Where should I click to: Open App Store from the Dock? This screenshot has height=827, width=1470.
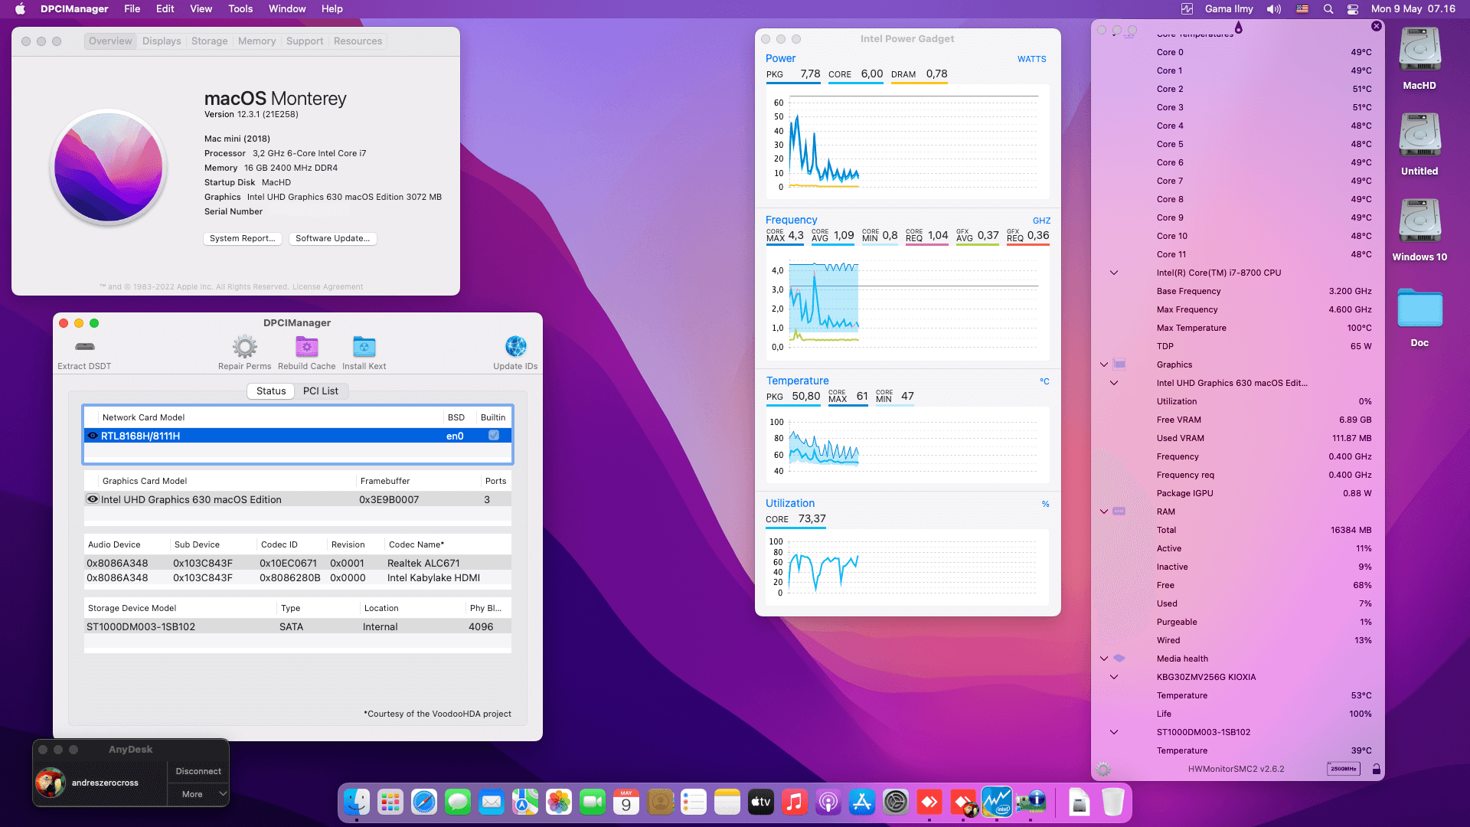pos(862,802)
